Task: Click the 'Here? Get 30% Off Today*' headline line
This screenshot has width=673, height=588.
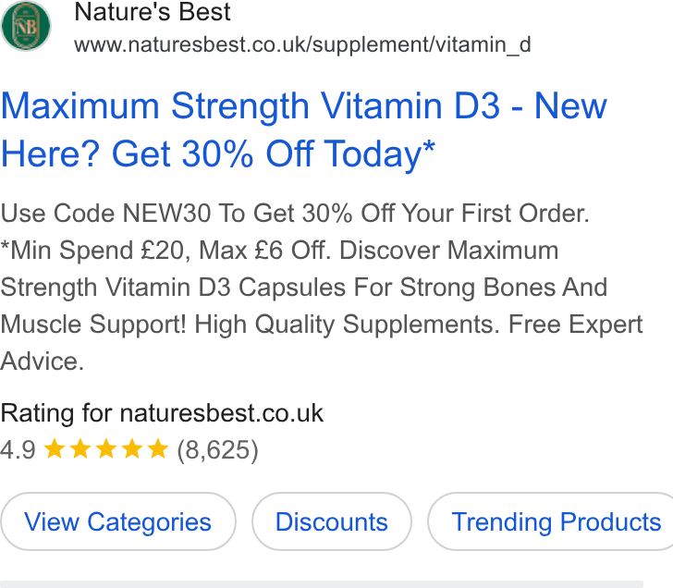Action: pos(218,154)
